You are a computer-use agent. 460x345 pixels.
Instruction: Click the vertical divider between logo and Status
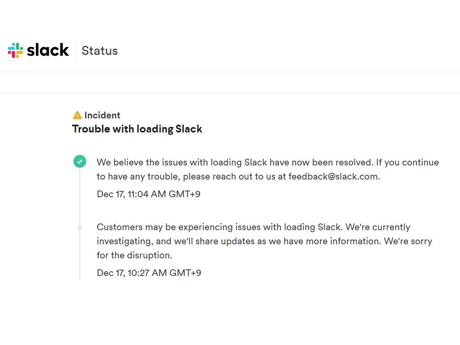[76, 51]
